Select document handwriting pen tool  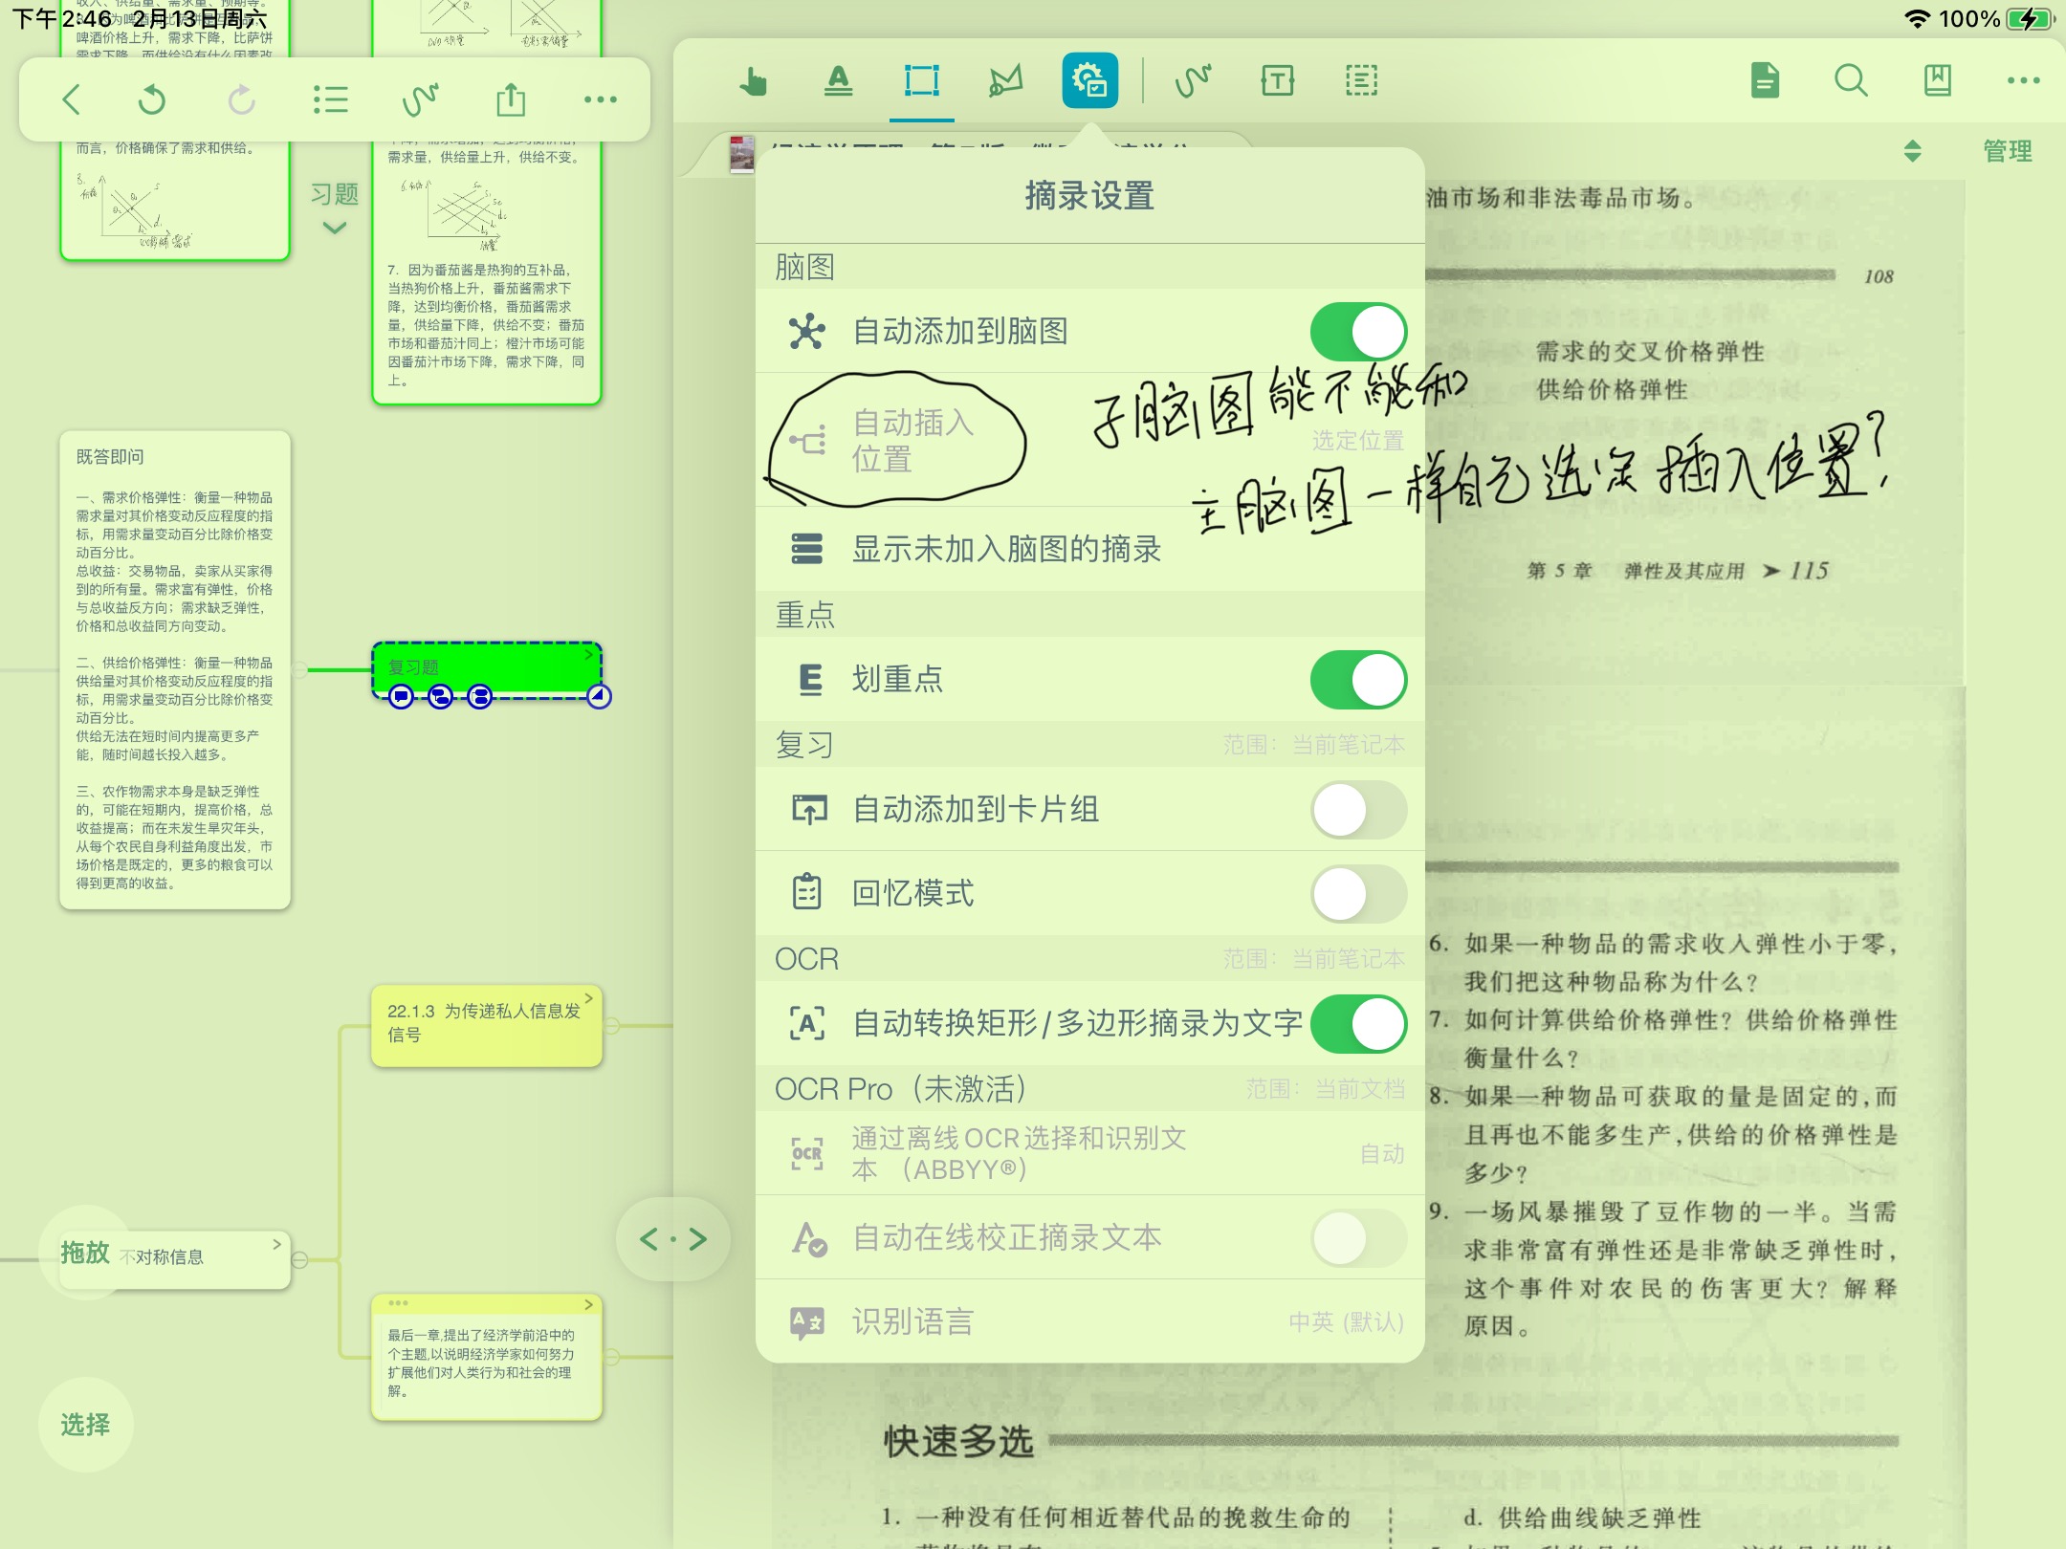pyautogui.click(x=1193, y=81)
